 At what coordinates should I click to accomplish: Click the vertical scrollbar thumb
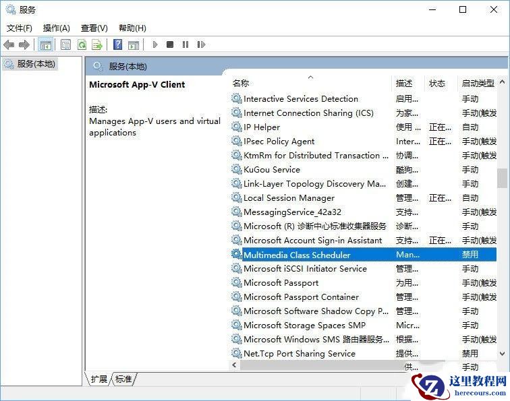click(502, 178)
